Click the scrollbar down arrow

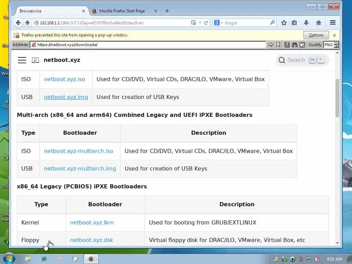point(337,243)
